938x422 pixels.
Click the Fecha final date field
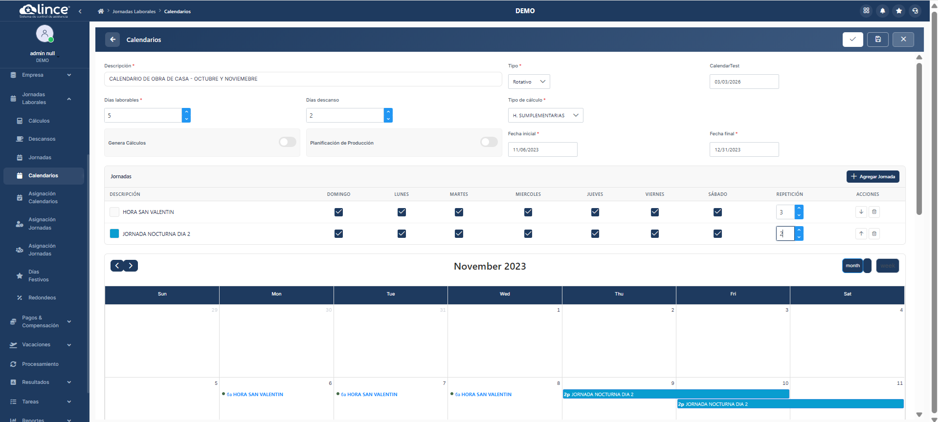(744, 149)
